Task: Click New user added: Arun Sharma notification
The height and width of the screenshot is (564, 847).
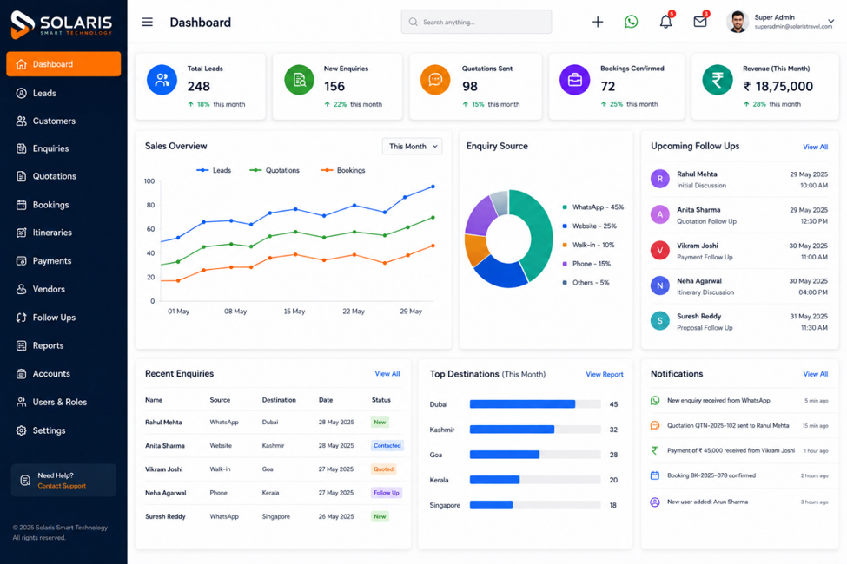Action: coord(739,502)
